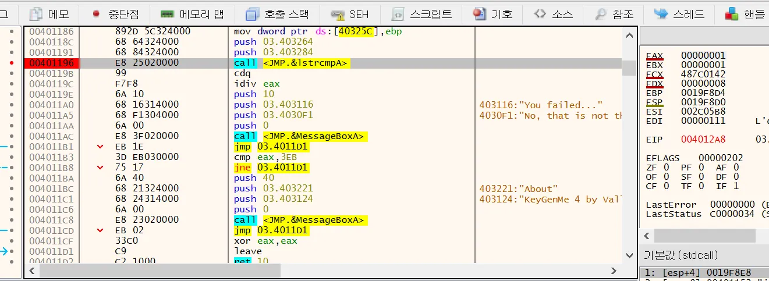Screen dimensions: 769x281
Task: Select the idiv eax instruction
Action: click(257, 84)
